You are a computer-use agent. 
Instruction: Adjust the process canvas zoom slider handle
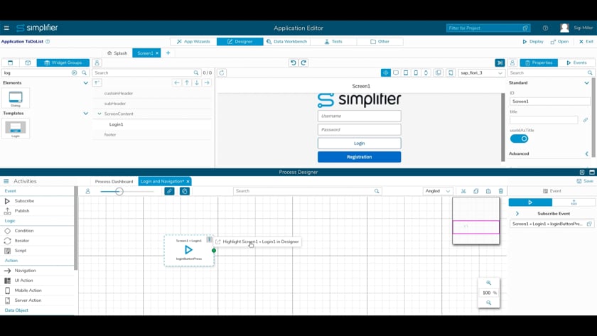click(x=119, y=191)
